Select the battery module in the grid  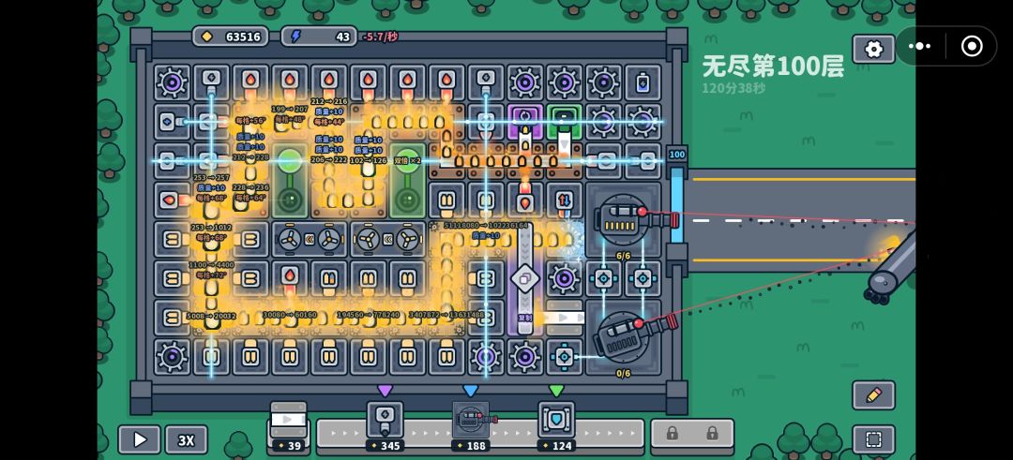point(643,82)
